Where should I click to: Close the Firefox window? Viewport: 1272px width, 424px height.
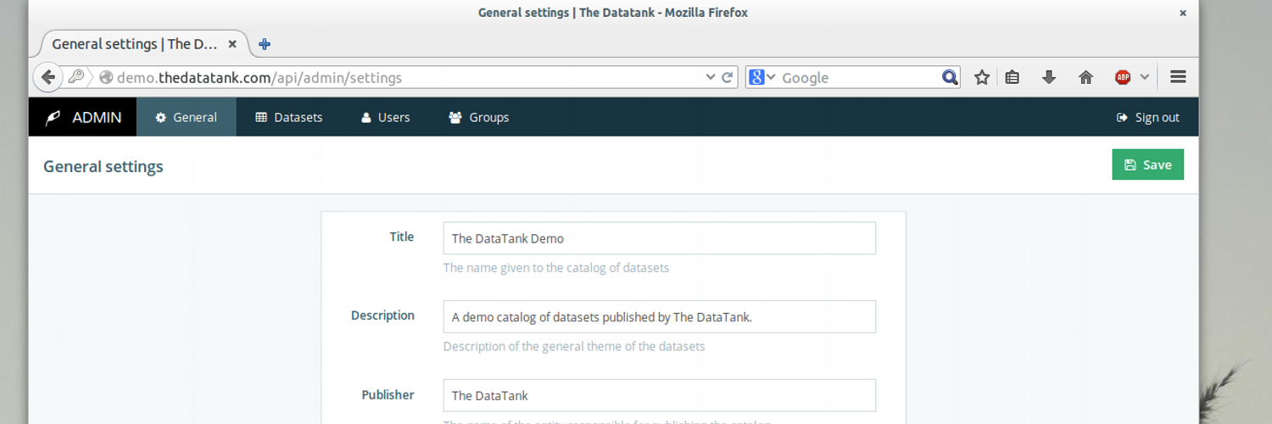click(1183, 13)
